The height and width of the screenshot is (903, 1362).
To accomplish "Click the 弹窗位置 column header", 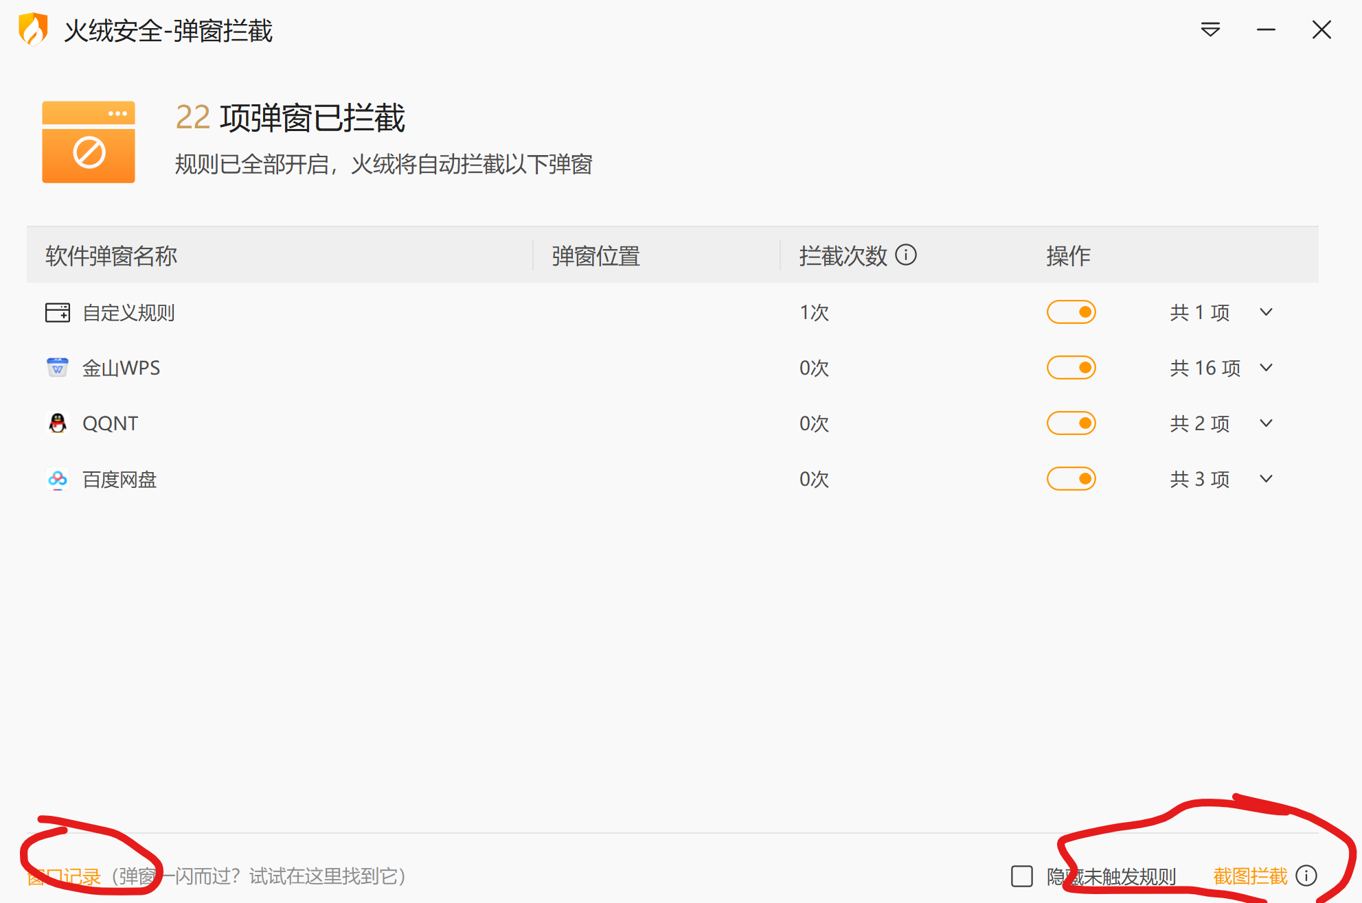I will tap(595, 256).
